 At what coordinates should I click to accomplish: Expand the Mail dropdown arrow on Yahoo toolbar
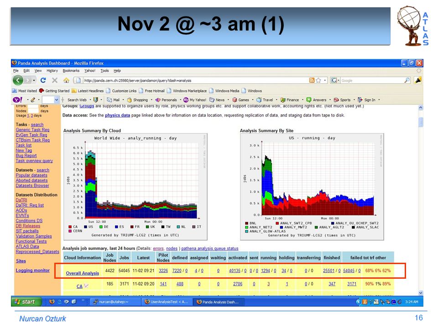123,100
